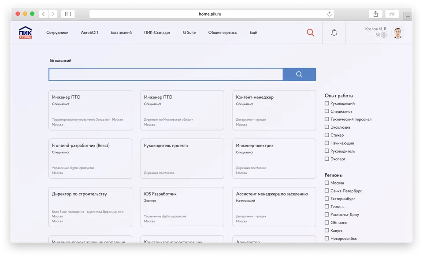Reload the home.pik.ru page
Viewport: 423px width, 257px height.
tap(329, 14)
